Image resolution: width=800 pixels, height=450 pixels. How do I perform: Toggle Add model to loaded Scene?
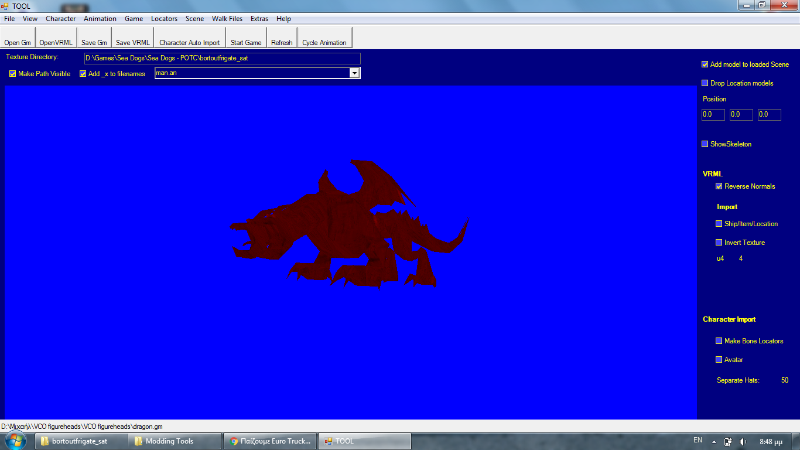(x=705, y=64)
